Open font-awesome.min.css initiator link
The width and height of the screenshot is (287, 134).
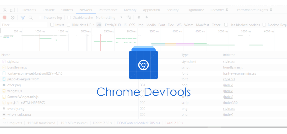(240, 73)
